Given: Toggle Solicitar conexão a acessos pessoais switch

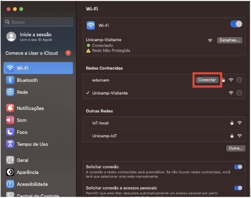Looking at the screenshot, I should (238, 188).
